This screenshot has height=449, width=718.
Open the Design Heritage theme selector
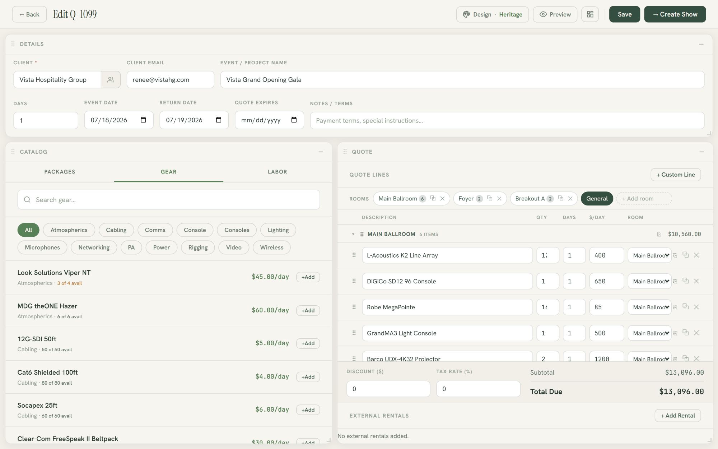[492, 14]
